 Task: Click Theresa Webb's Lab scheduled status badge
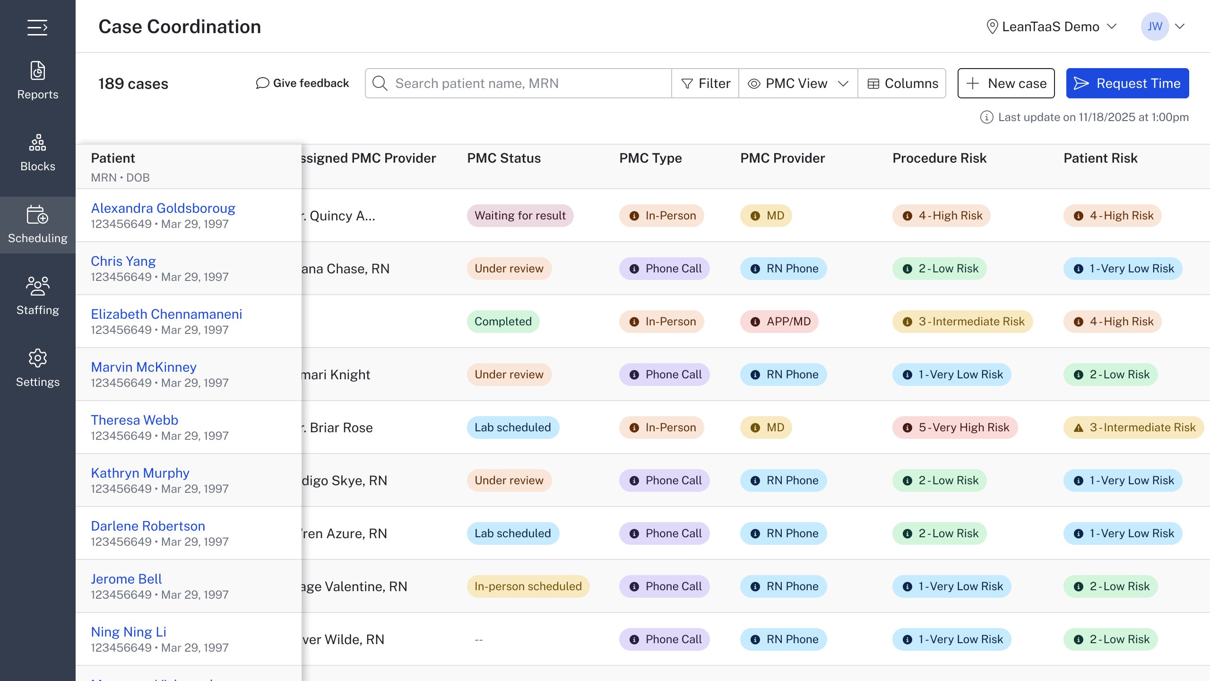coord(513,428)
